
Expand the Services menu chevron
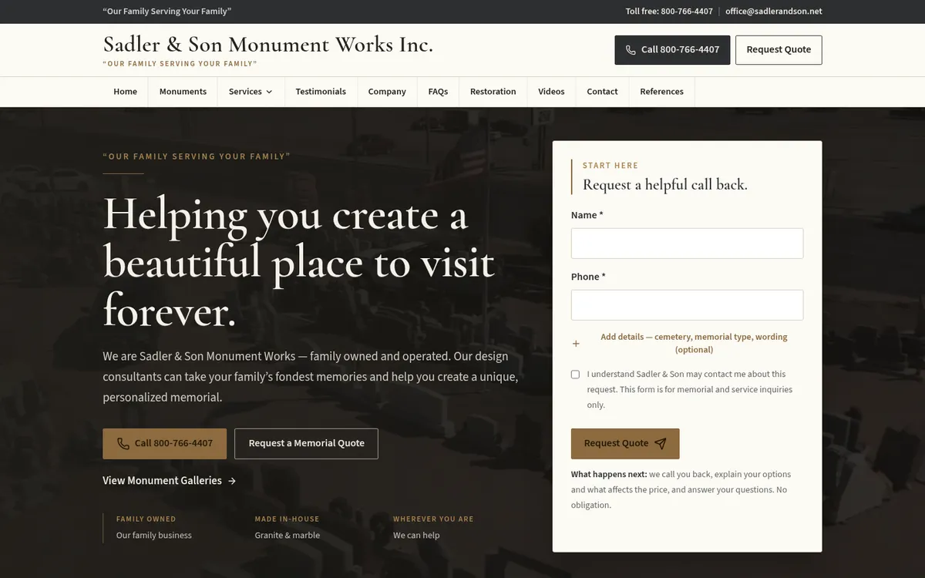[x=269, y=92]
